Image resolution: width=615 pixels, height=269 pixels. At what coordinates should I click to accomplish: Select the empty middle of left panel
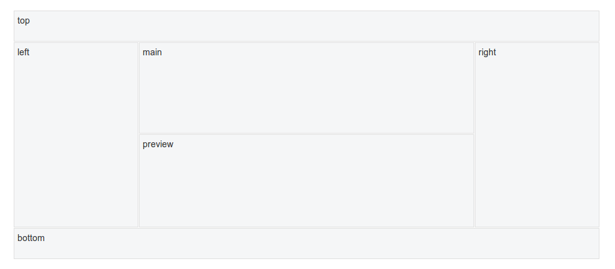pos(76,135)
